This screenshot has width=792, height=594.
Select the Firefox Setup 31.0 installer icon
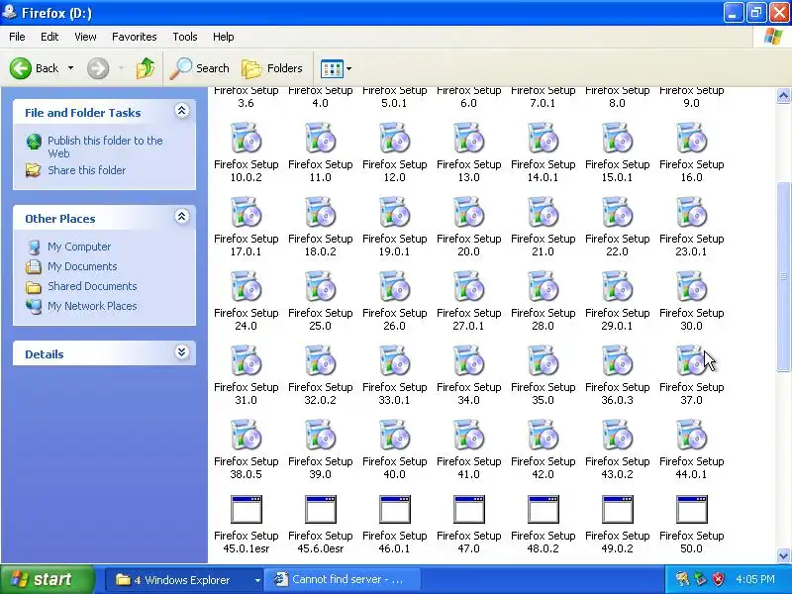coord(246,360)
